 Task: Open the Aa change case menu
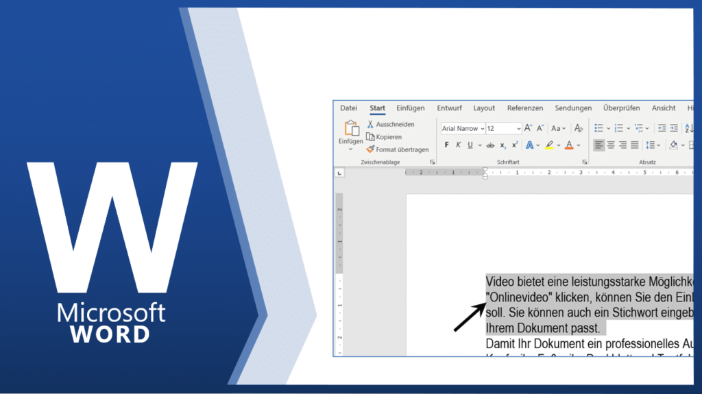coord(558,128)
